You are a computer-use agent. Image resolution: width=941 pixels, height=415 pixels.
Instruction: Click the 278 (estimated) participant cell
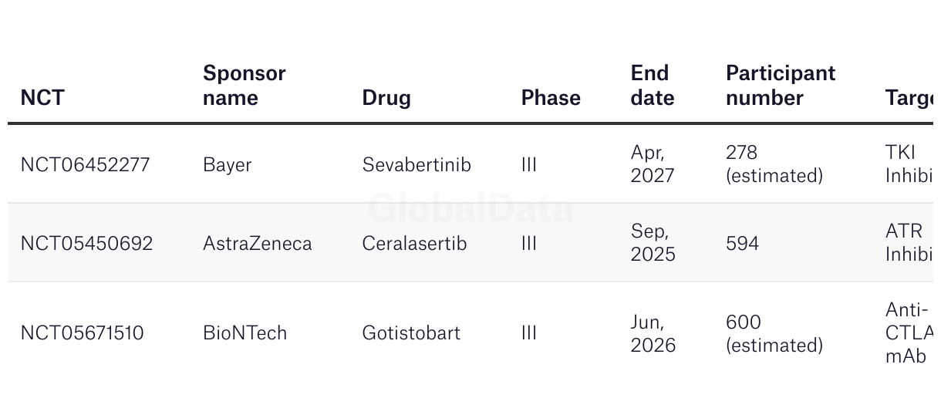coord(774,164)
